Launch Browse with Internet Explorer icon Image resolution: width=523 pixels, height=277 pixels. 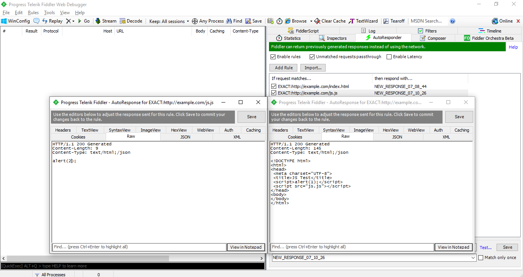(288, 21)
